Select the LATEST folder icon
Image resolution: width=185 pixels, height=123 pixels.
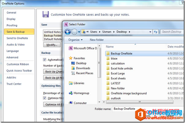click(108, 83)
